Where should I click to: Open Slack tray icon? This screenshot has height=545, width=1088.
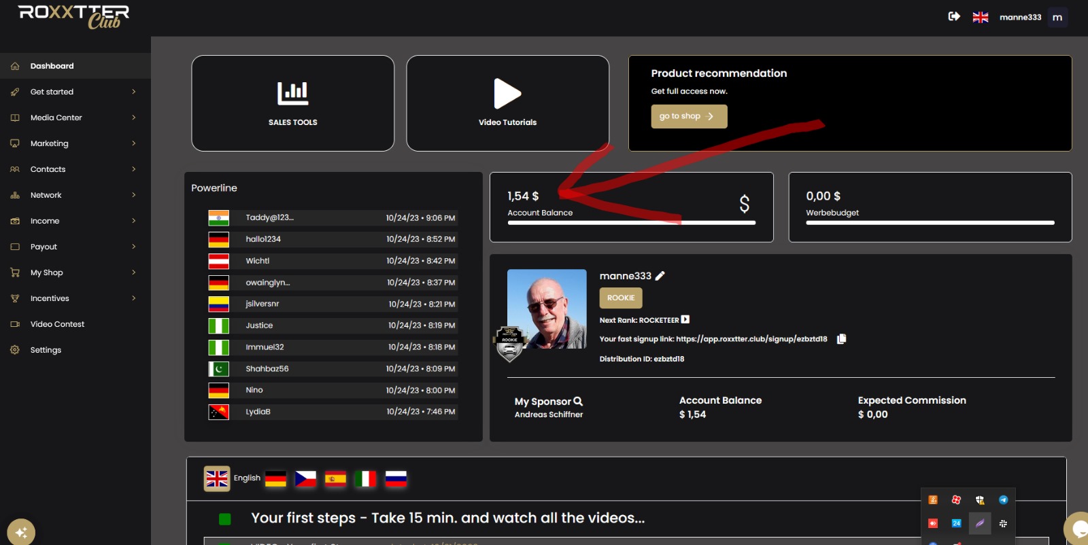pyautogui.click(x=1003, y=523)
